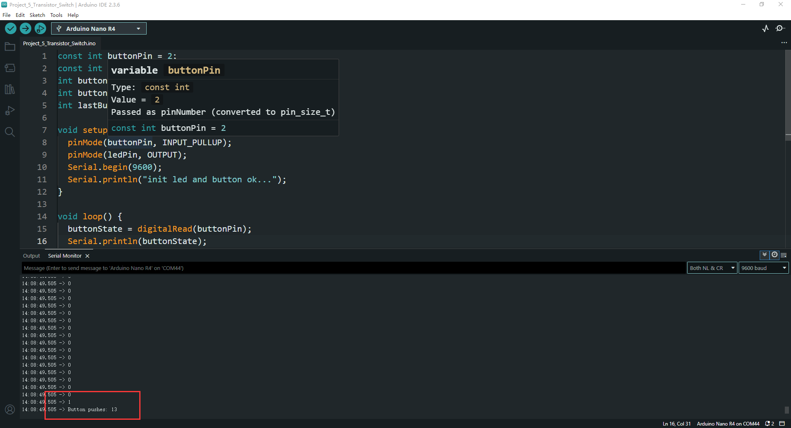Toggle timestamp display in Serial Monitor

click(775, 255)
